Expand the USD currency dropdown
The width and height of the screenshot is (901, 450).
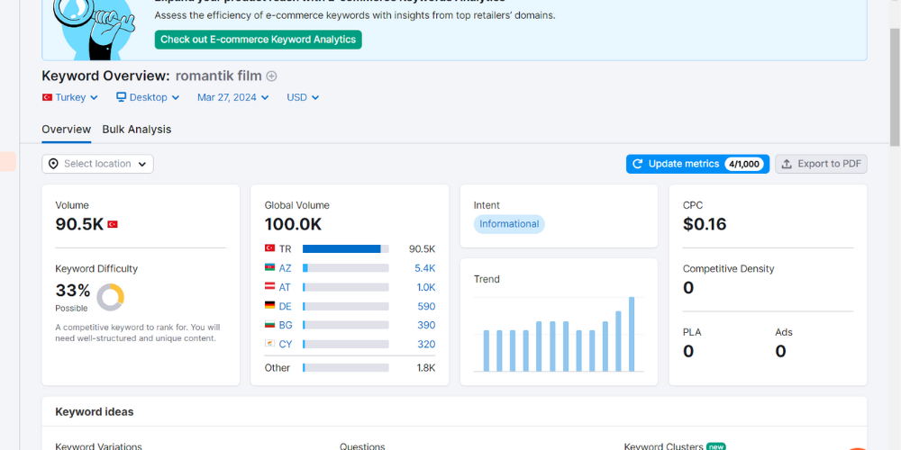point(303,97)
